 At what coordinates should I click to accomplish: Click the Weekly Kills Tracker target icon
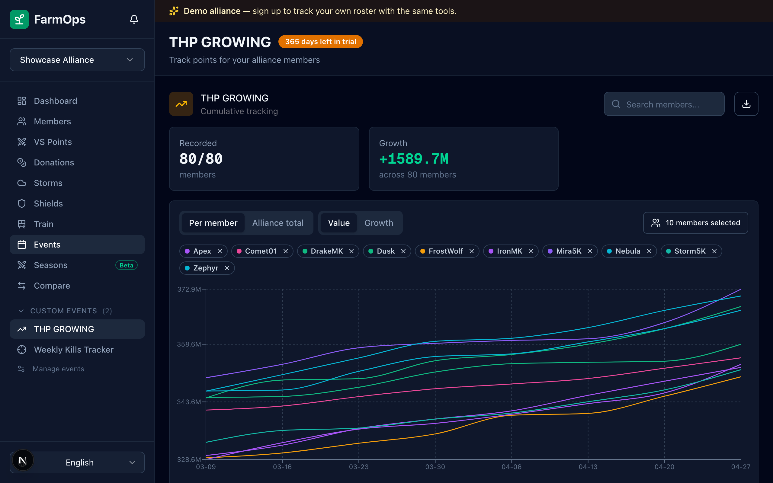click(22, 350)
